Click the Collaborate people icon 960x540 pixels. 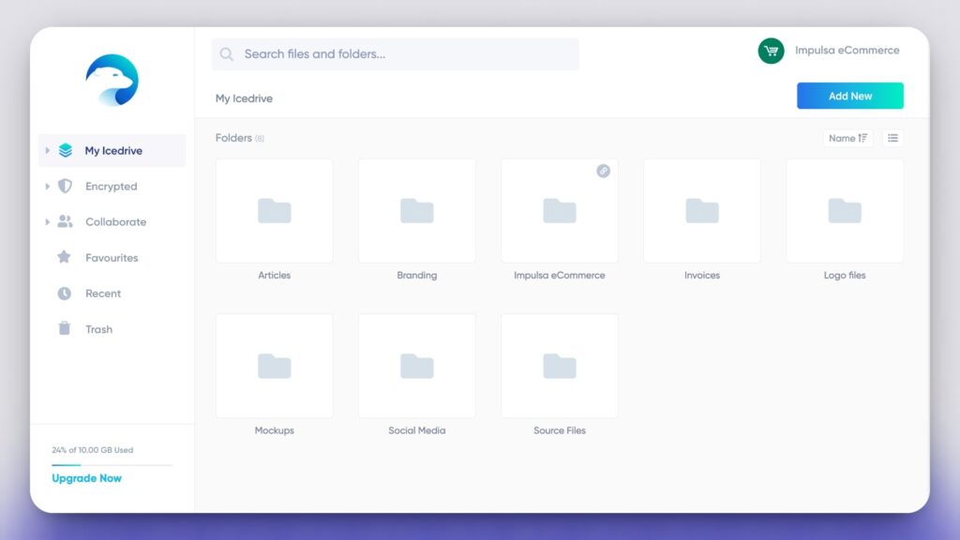tap(66, 222)
